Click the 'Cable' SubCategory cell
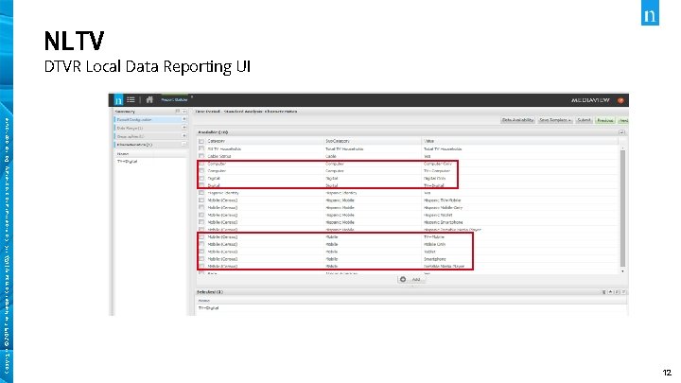This screenshot has height=383, width=681. tap(330, 156)
